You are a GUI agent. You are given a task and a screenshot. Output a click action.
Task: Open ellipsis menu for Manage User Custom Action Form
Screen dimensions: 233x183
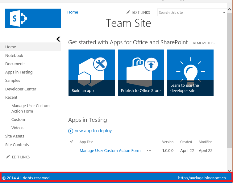coord(149,150)
